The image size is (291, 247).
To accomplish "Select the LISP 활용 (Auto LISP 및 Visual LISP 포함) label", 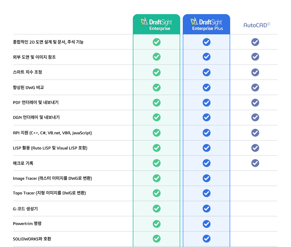I will pos(50,148).
